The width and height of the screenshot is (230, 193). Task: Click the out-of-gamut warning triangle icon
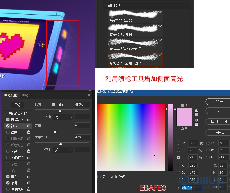(x=196, y=110)
